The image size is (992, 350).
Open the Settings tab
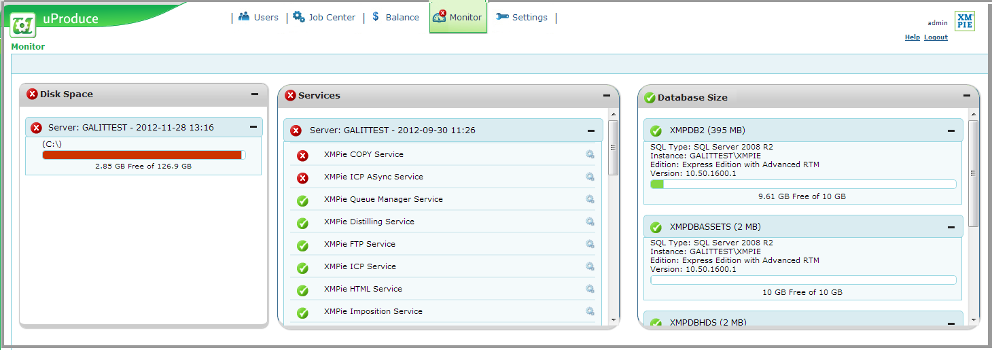[522, 17]
